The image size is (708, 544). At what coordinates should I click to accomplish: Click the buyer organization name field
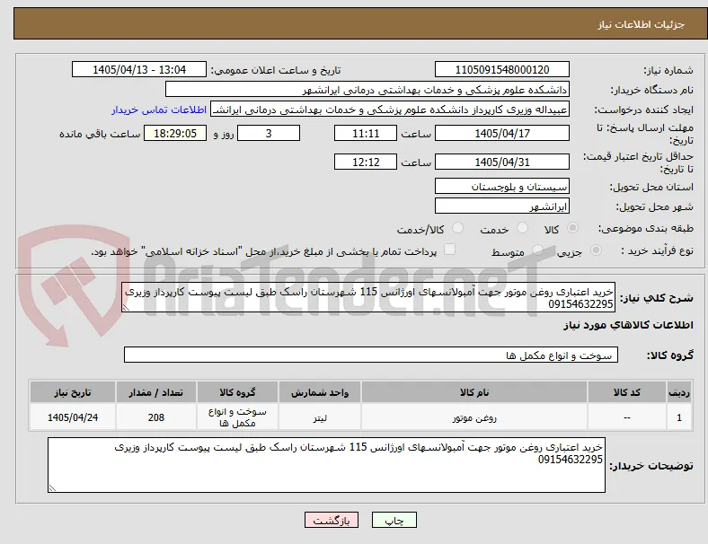coord(367,89)
